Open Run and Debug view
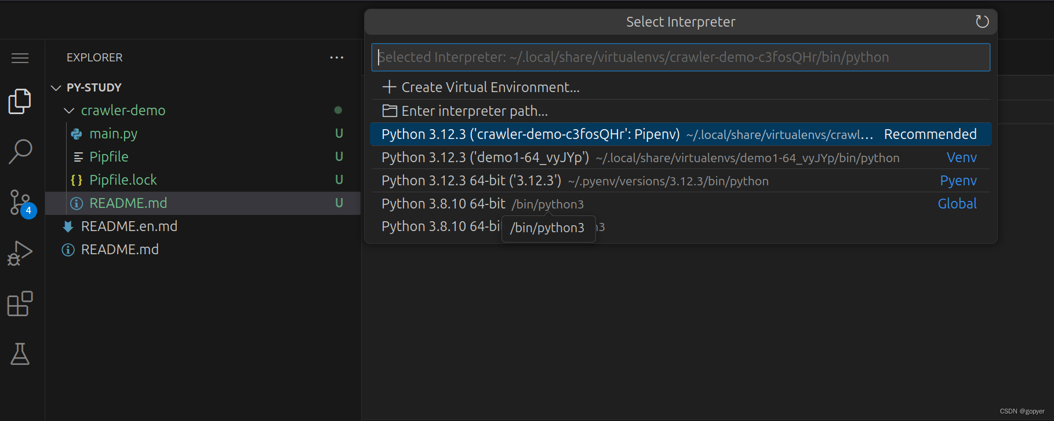This screenshot has width=1054, height=421. 20,253
